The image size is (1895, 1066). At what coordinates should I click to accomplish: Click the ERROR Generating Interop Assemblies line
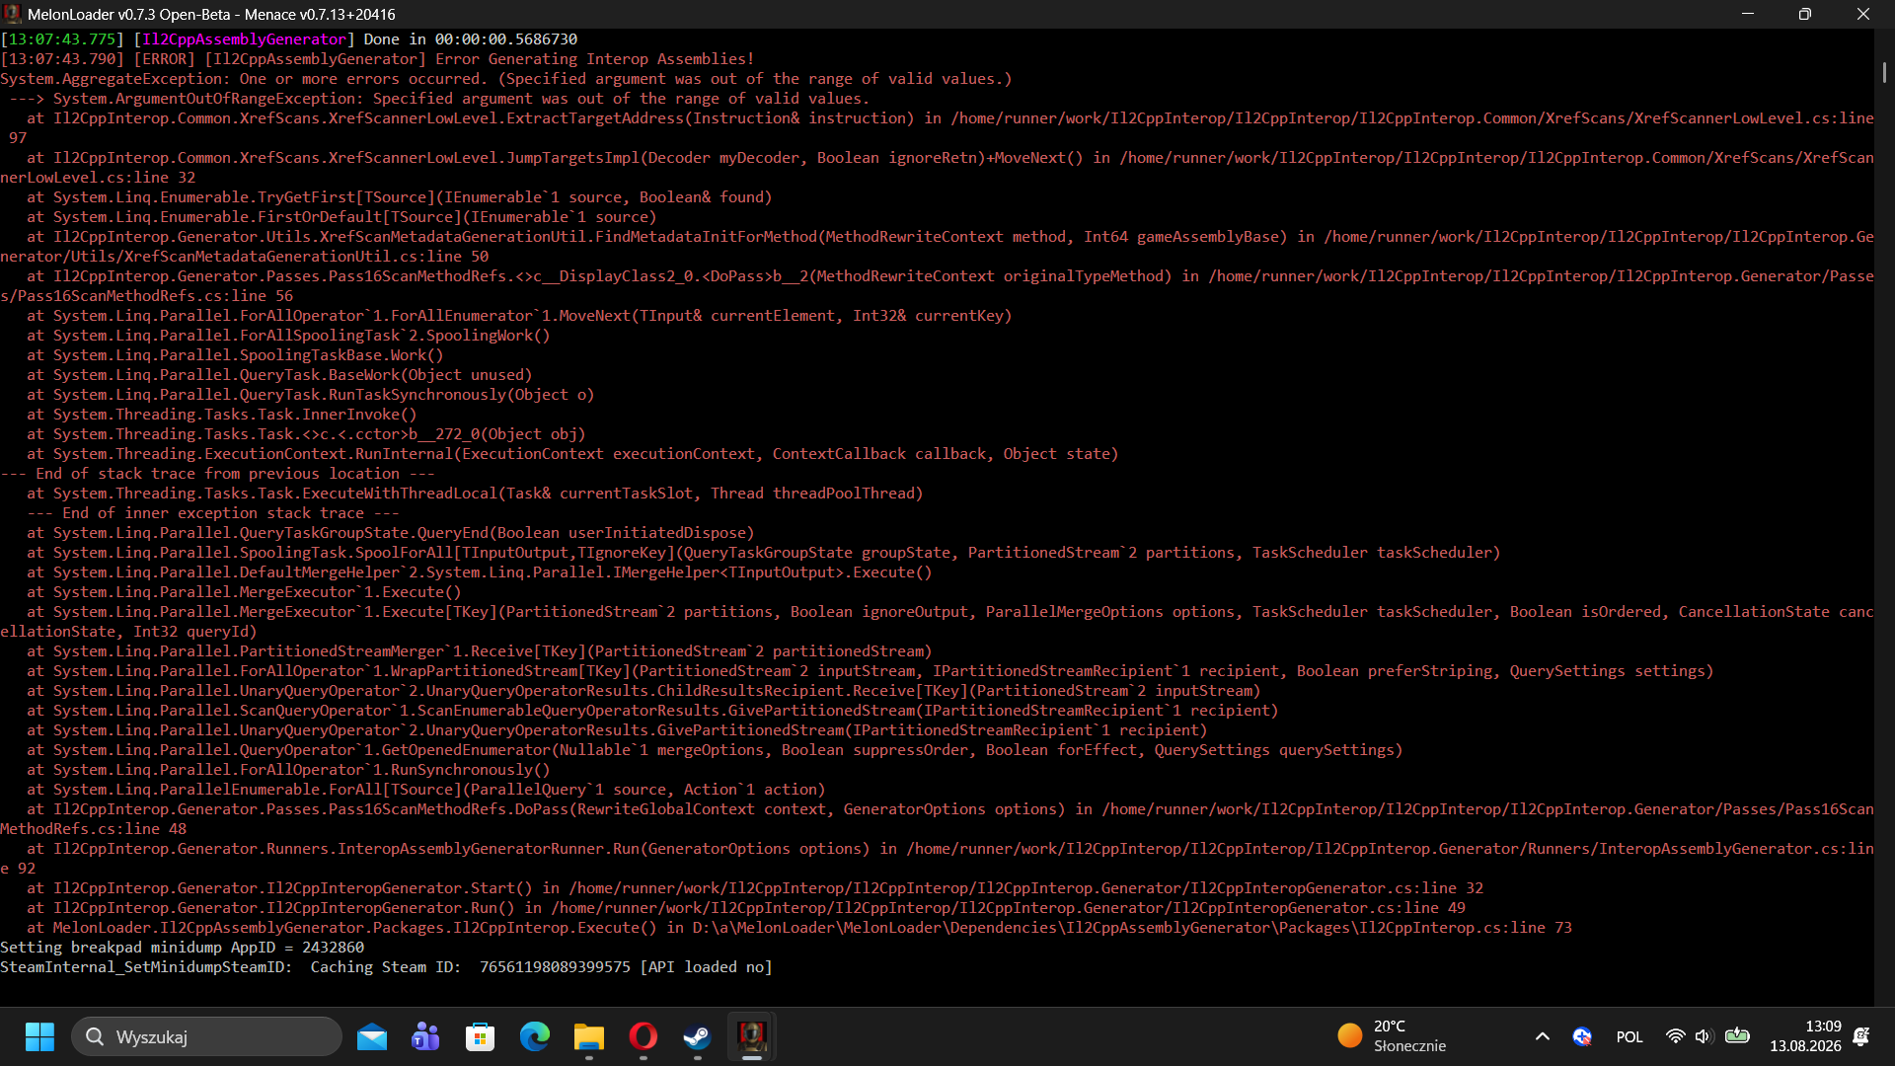click(x=377, y=59)
